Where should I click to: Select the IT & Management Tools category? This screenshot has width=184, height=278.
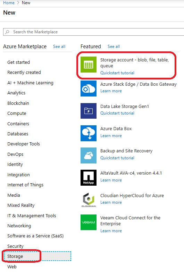click(32, 216)
